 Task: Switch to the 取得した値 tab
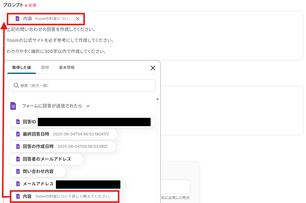pos(22,68)
